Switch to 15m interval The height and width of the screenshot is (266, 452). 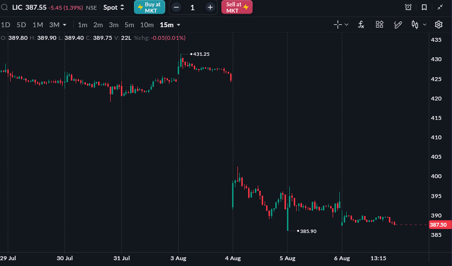pyautogui.click(x=167, y=25)
